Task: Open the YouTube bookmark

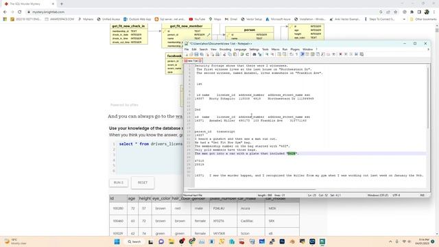Action: pyautogui.click(x=197, y=19)
